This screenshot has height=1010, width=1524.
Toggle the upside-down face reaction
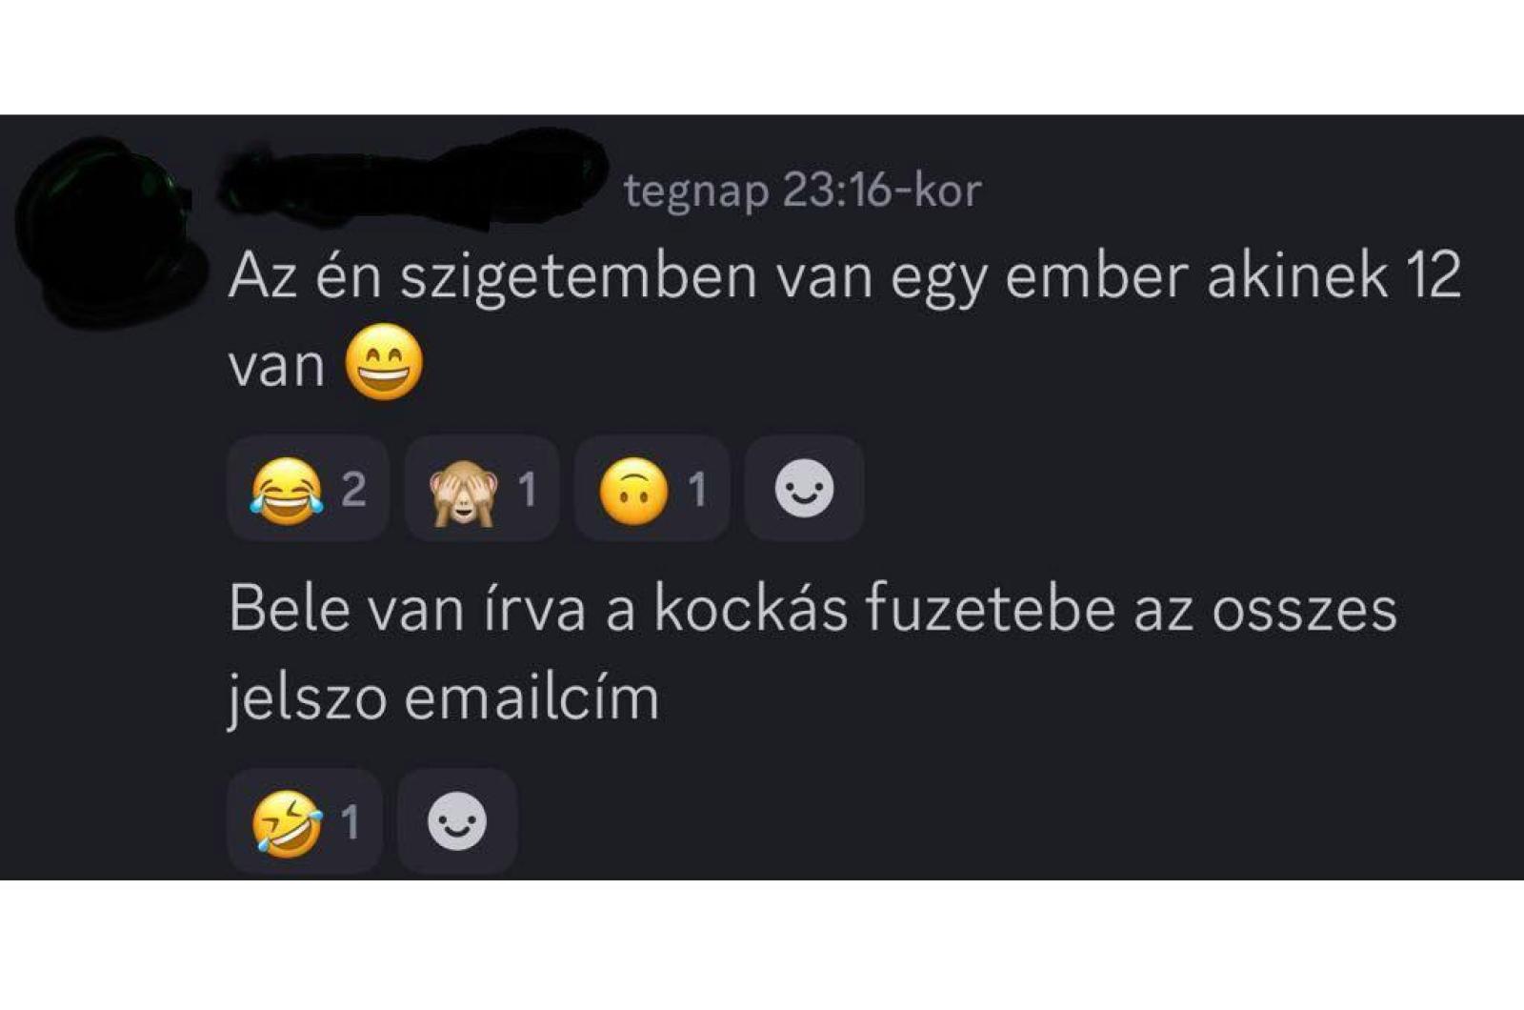pyautogui.click(x=652, y=489)
